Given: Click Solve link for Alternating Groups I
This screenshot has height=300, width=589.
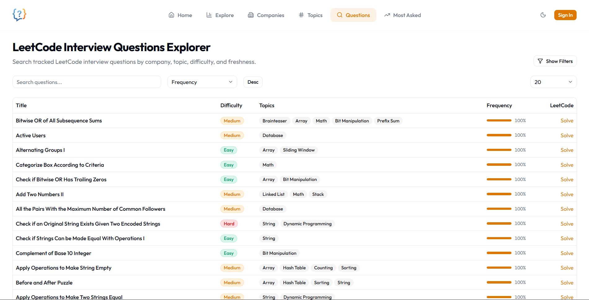Looking at the screenshot, I should pos(567,150).
